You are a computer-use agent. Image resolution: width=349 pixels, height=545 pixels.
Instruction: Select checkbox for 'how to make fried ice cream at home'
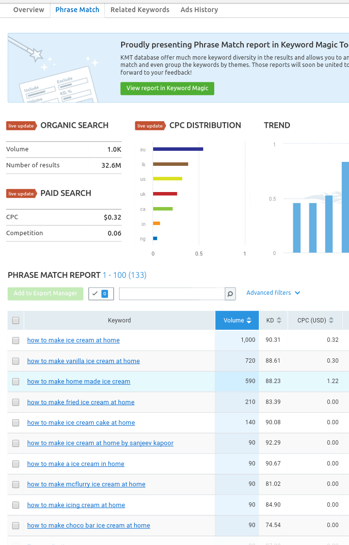tap(16, 402)
